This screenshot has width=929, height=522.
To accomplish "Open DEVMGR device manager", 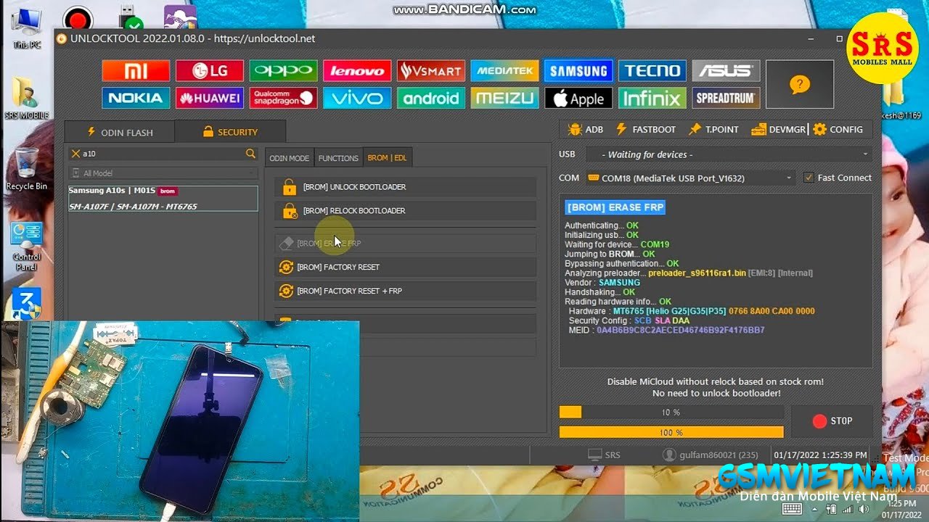I will (x=779, y=130).
